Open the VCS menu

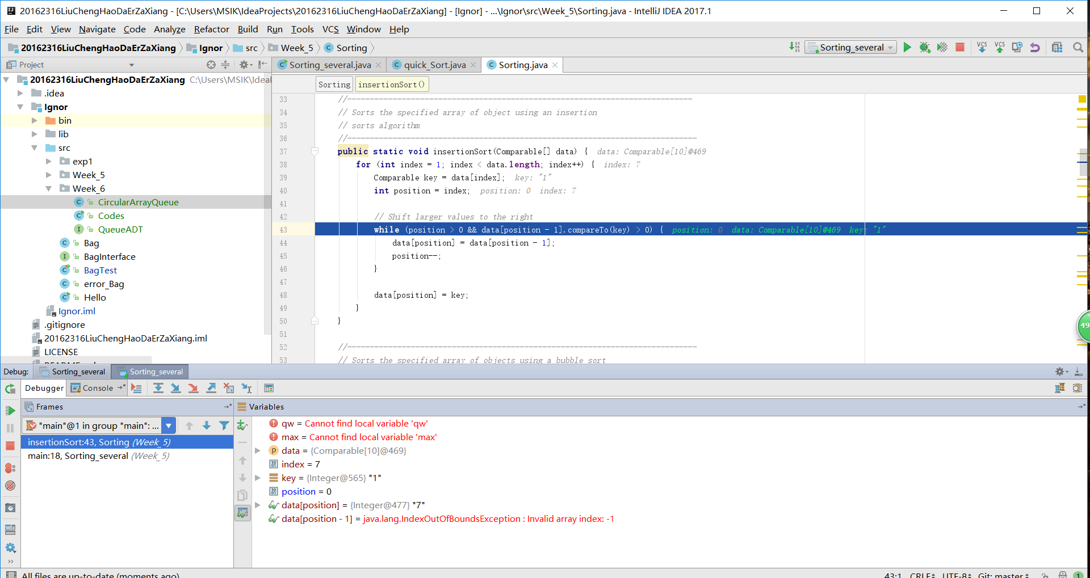(x=330, y=29)
